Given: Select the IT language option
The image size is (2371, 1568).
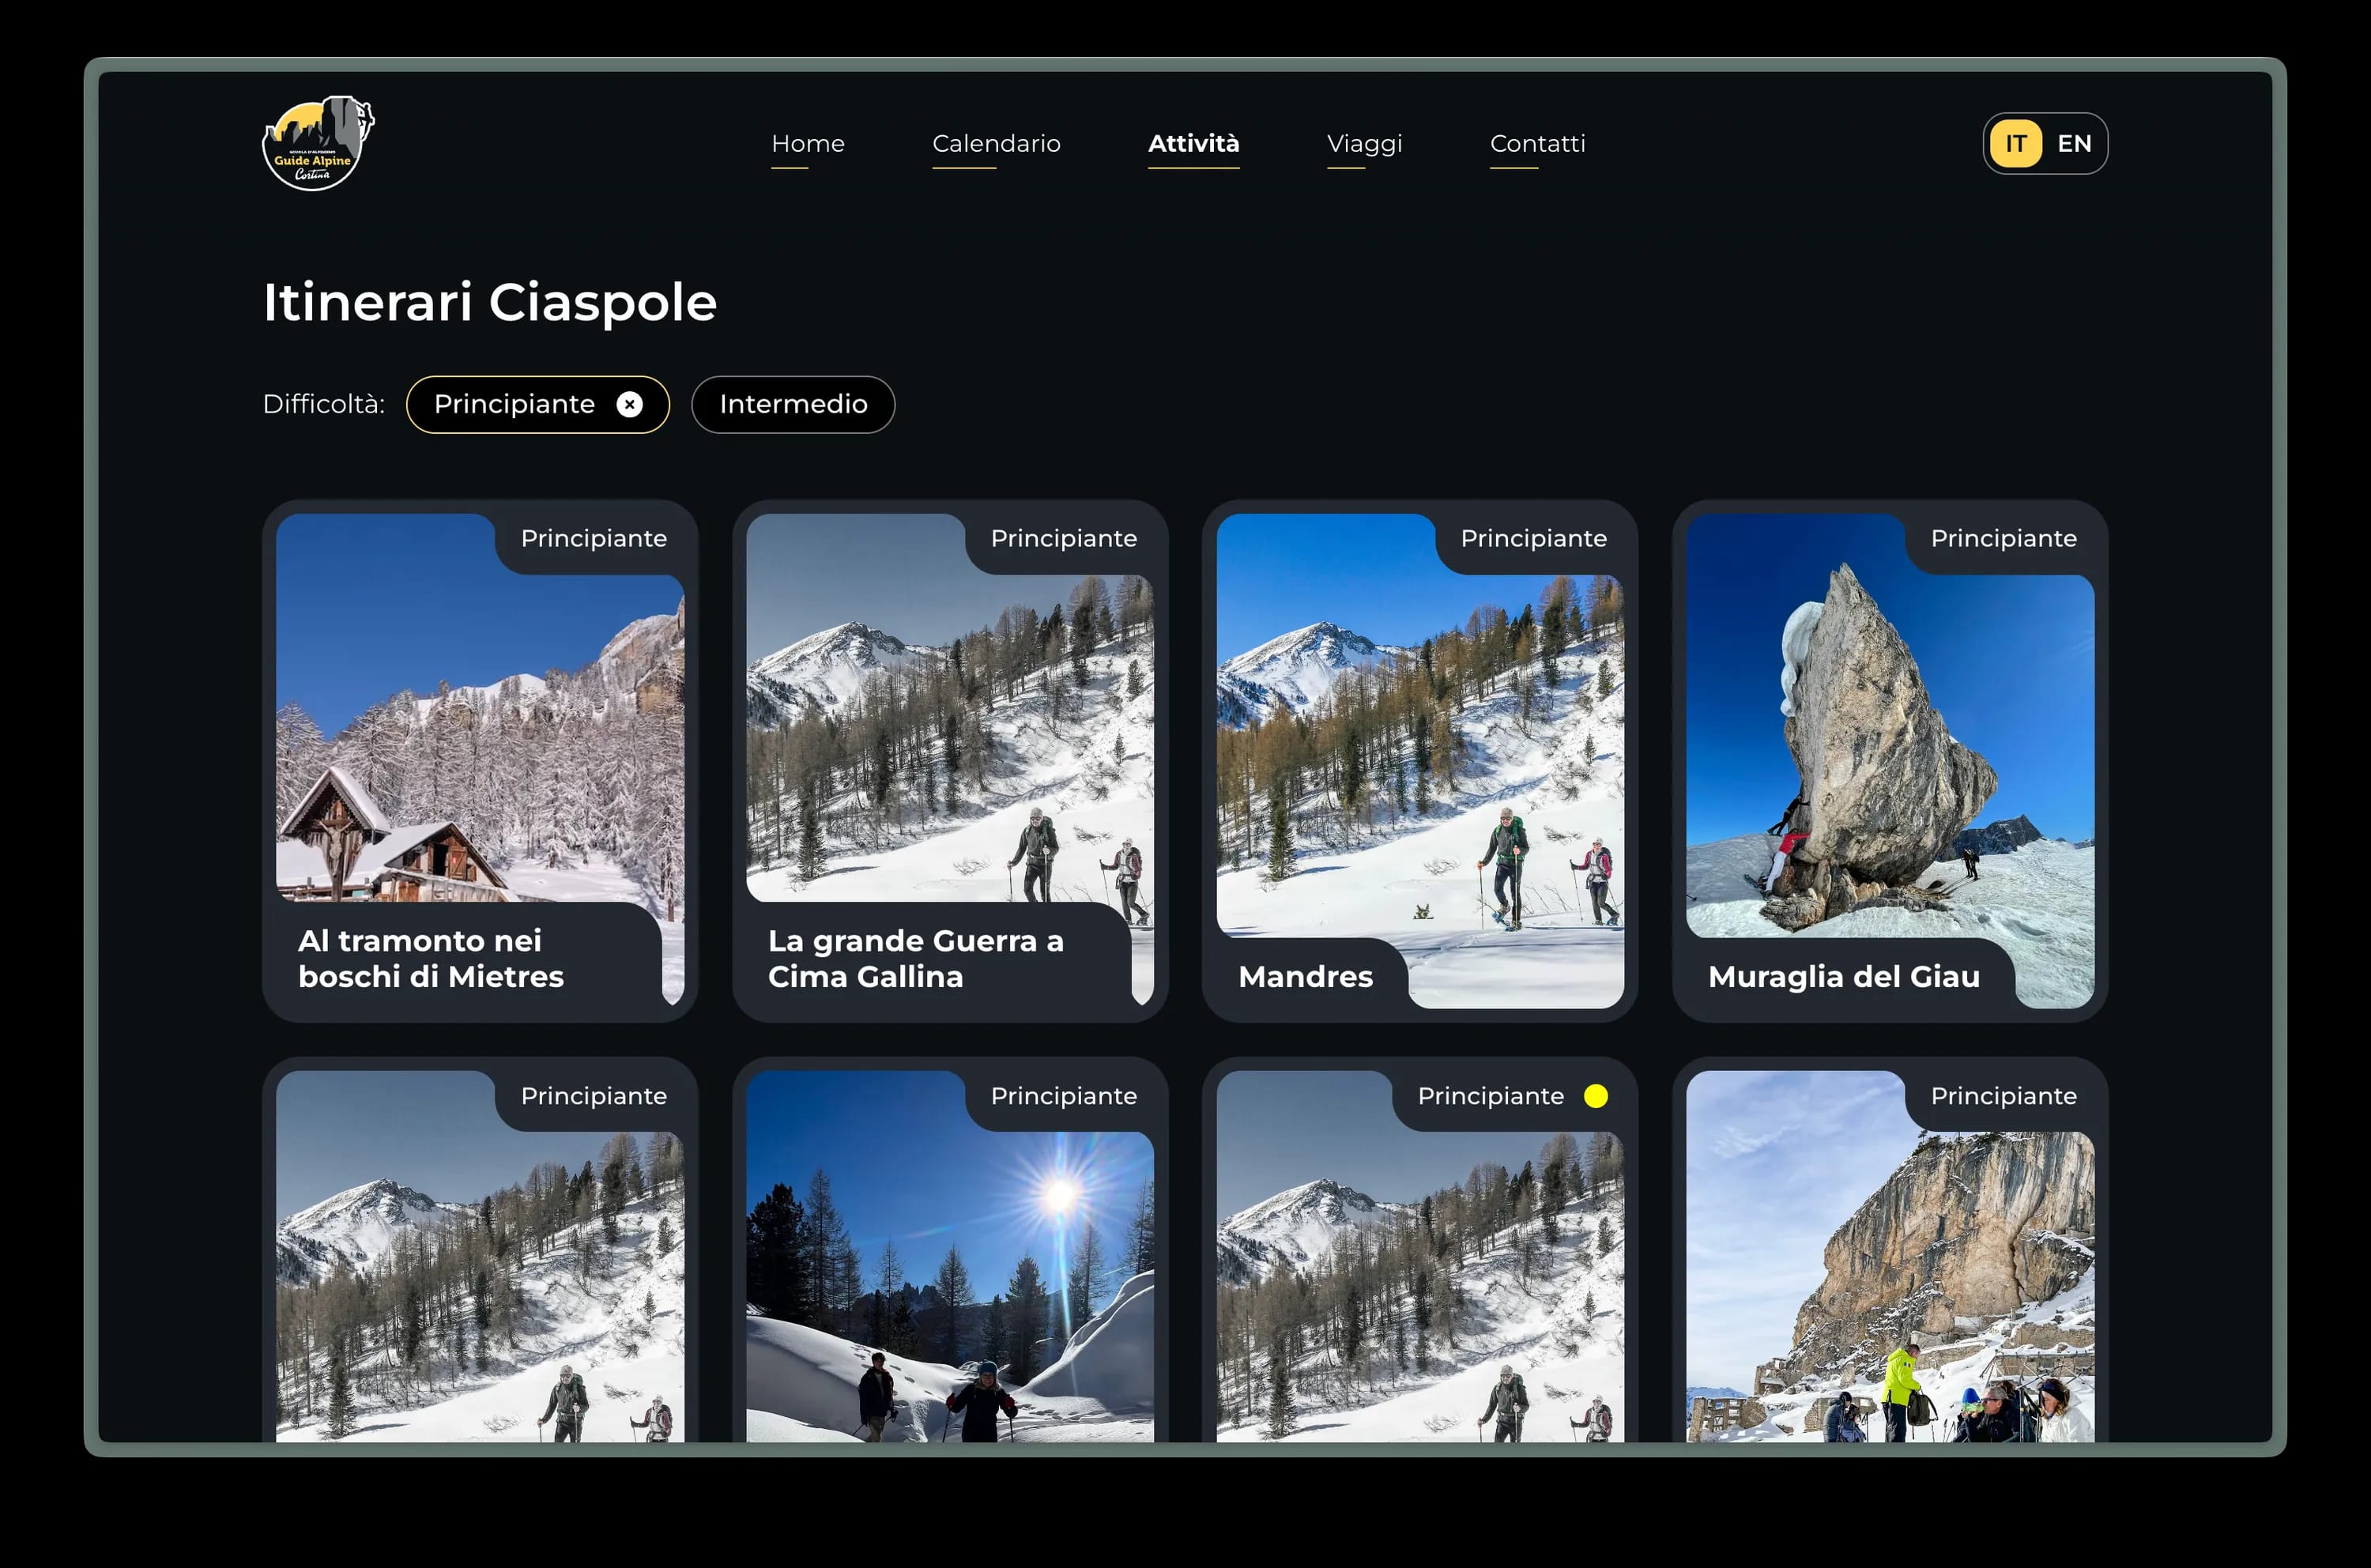Looking at the screenshot, I should tap(2015, 143).
